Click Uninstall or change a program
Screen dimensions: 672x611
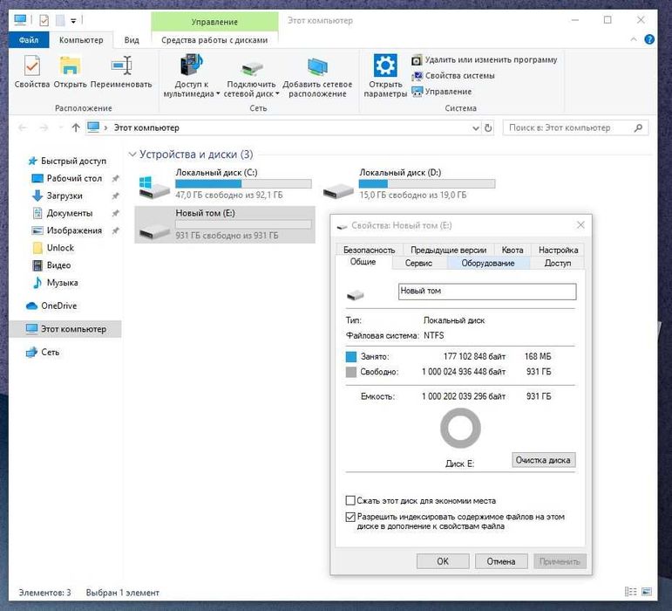[x=485, y=60]
